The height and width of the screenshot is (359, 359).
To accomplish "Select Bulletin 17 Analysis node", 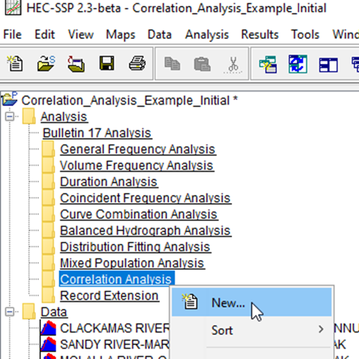I will pyautogui.click(x=97, y=133).
